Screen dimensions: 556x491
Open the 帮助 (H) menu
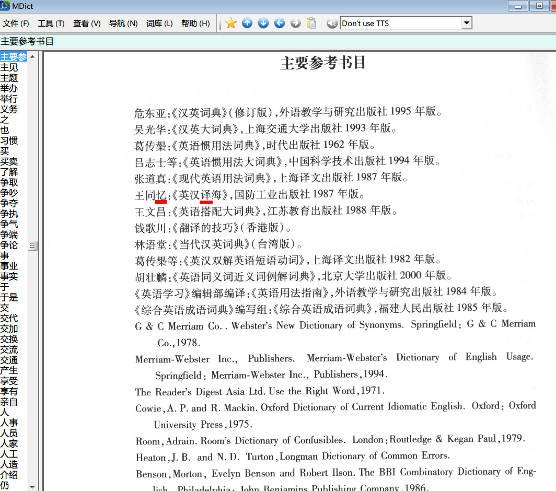[x=195, y=24]
